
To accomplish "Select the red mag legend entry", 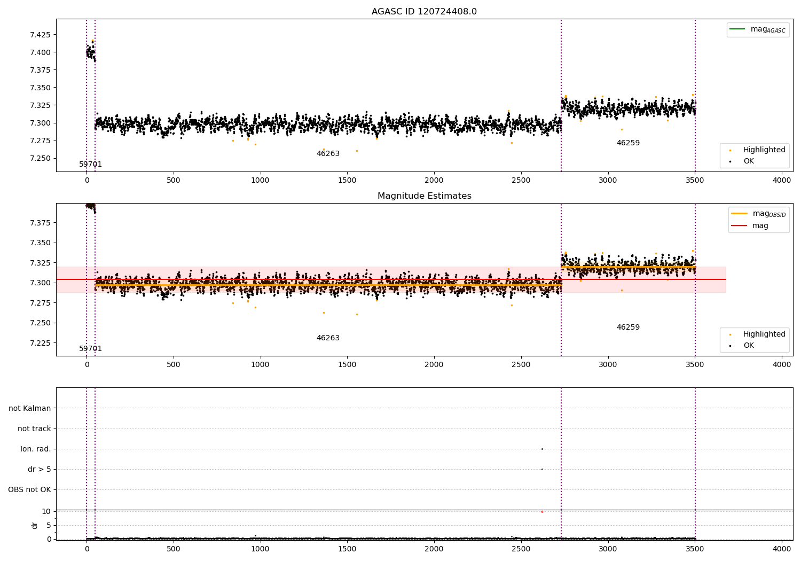I will coord(750,225).
